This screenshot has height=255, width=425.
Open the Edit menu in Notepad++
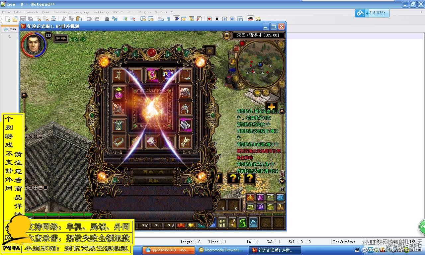tap(18, 12)
